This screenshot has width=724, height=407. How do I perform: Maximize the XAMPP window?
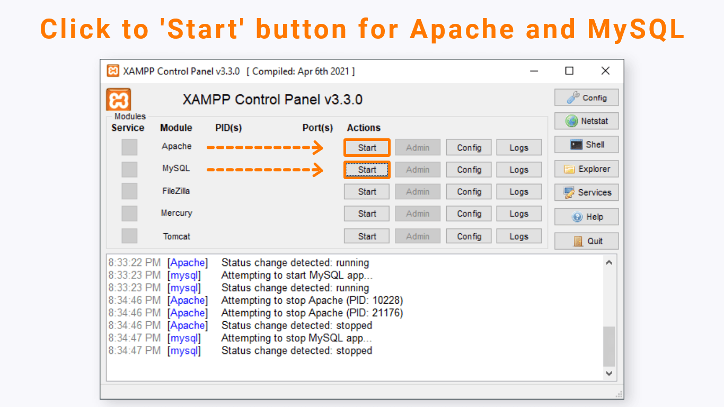569,71
